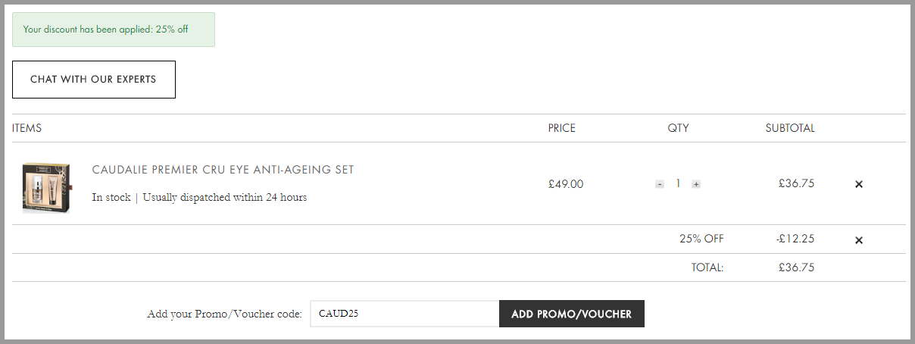The height and width of the screenshot is (344, 915).
Task: Click the QTY column header
Action: pyautogui.click(x=679, y=128)
